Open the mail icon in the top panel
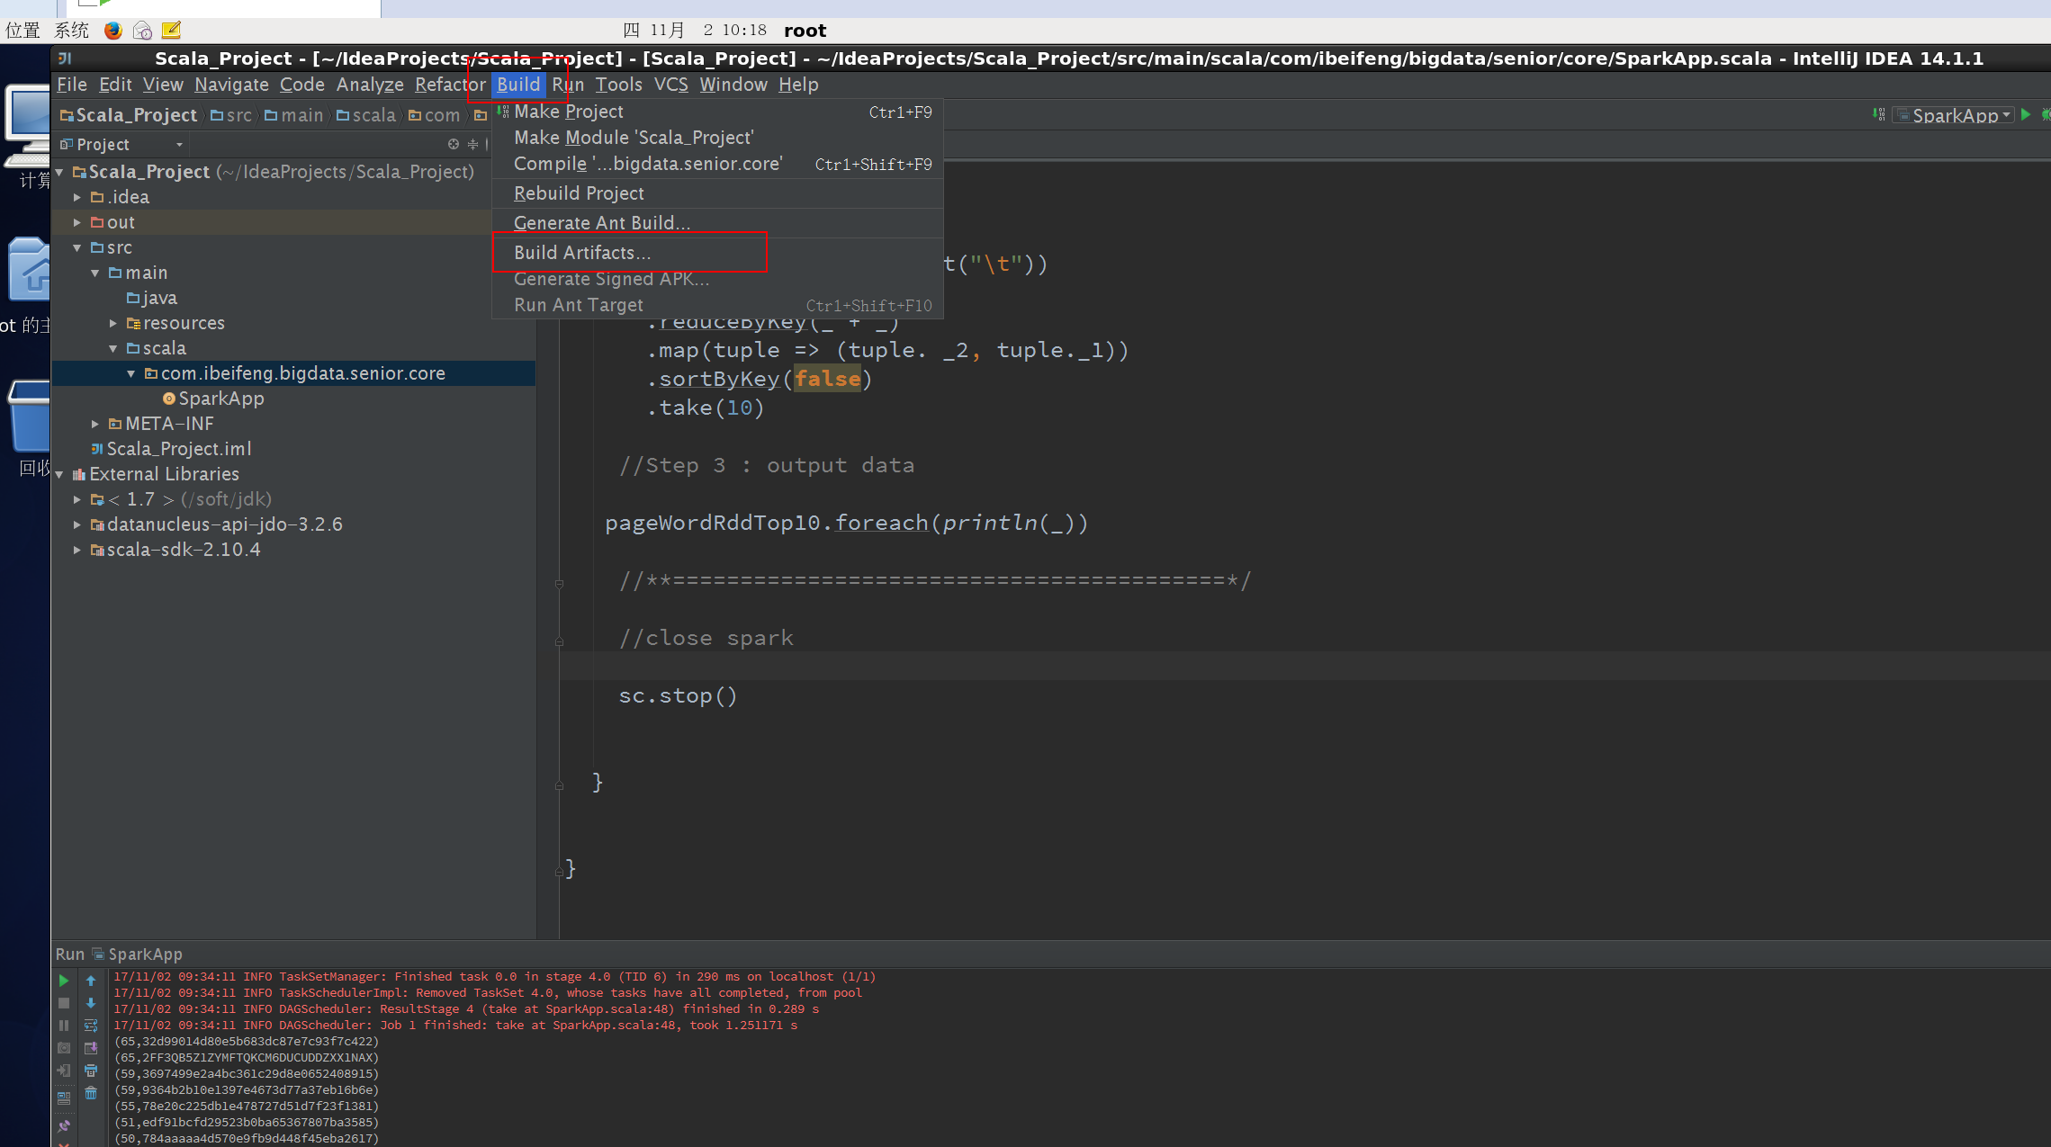The height and width of the screenshot is (1147, 2051). click(142, 30)
